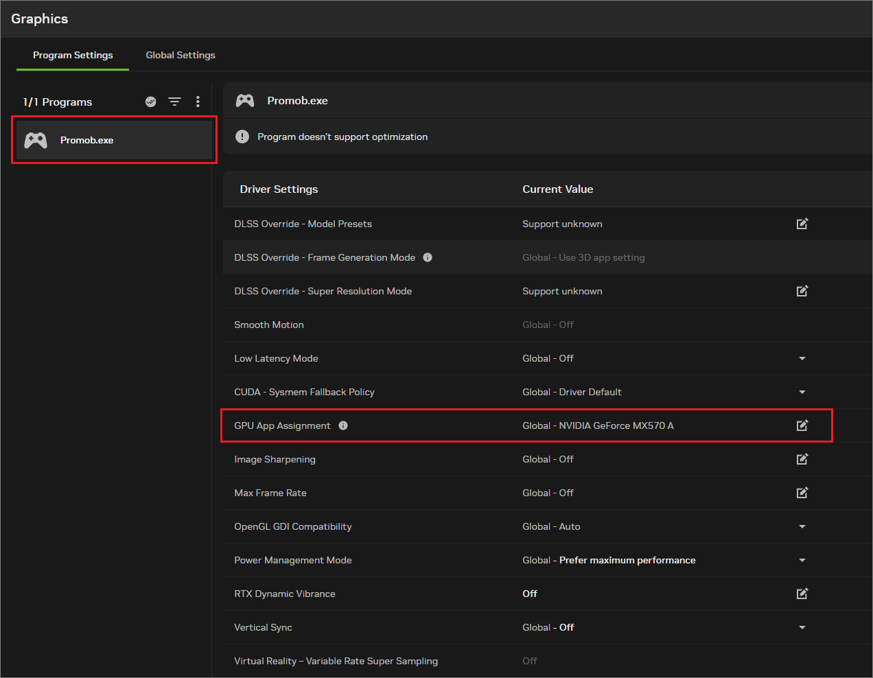Edit the Image Sharpening setting

coord(802,459)
